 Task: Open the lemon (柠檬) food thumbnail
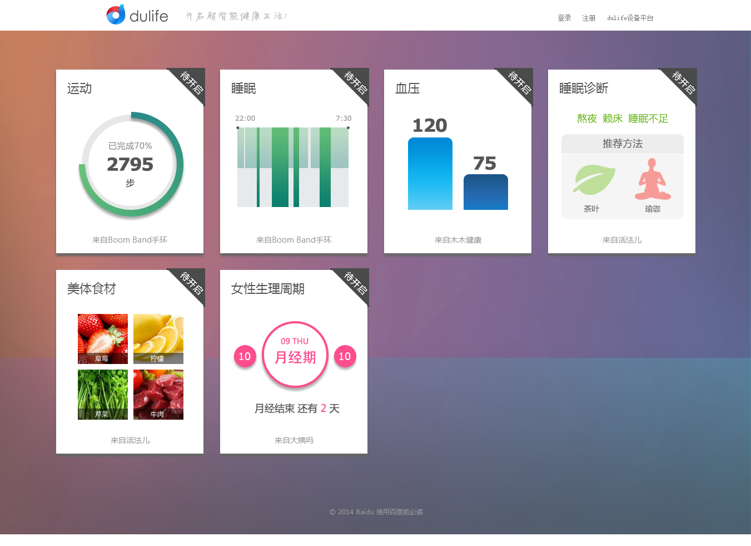point(158,338)
